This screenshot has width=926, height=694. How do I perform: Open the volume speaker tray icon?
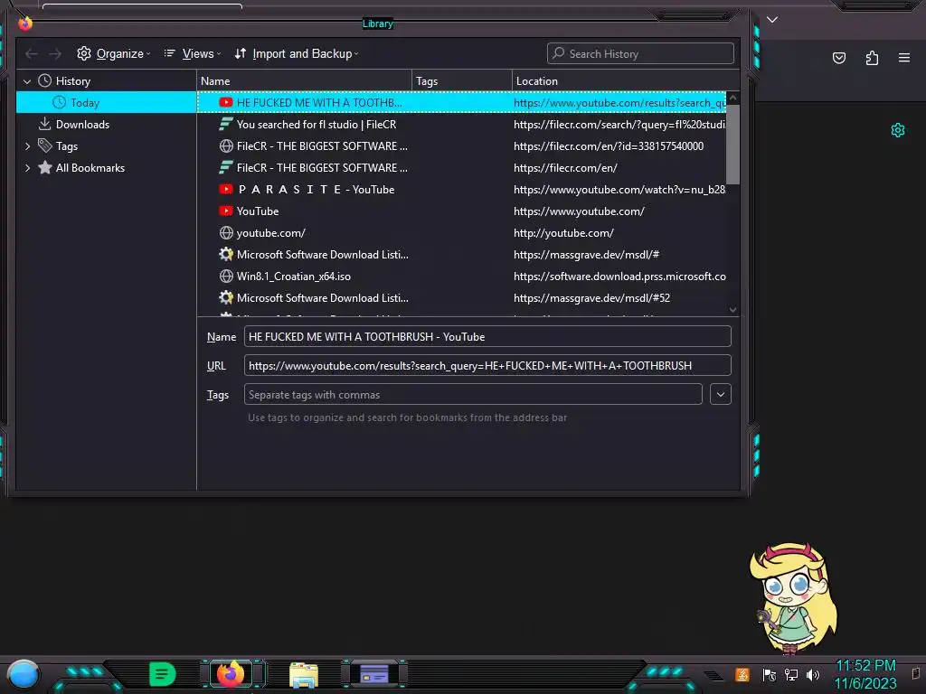pos(813,675)
